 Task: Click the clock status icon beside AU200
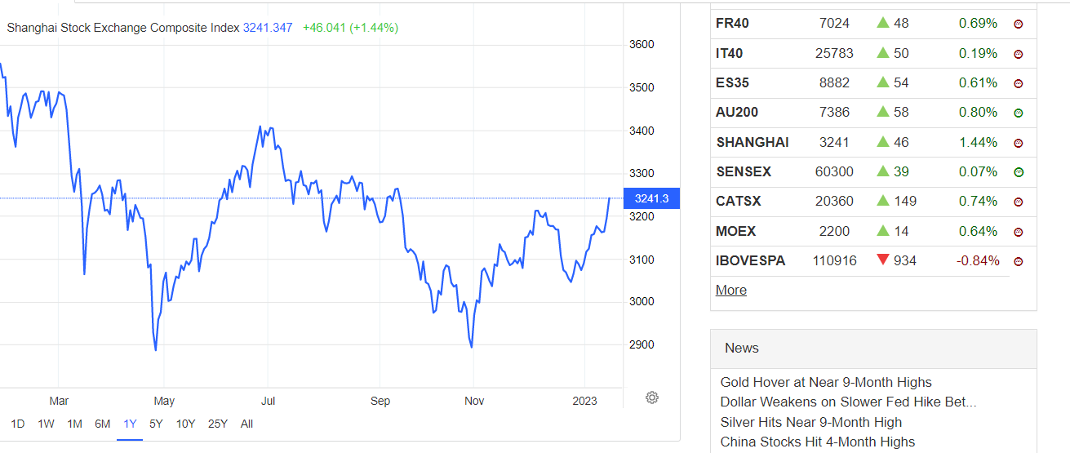click(x=1019, y=113)
